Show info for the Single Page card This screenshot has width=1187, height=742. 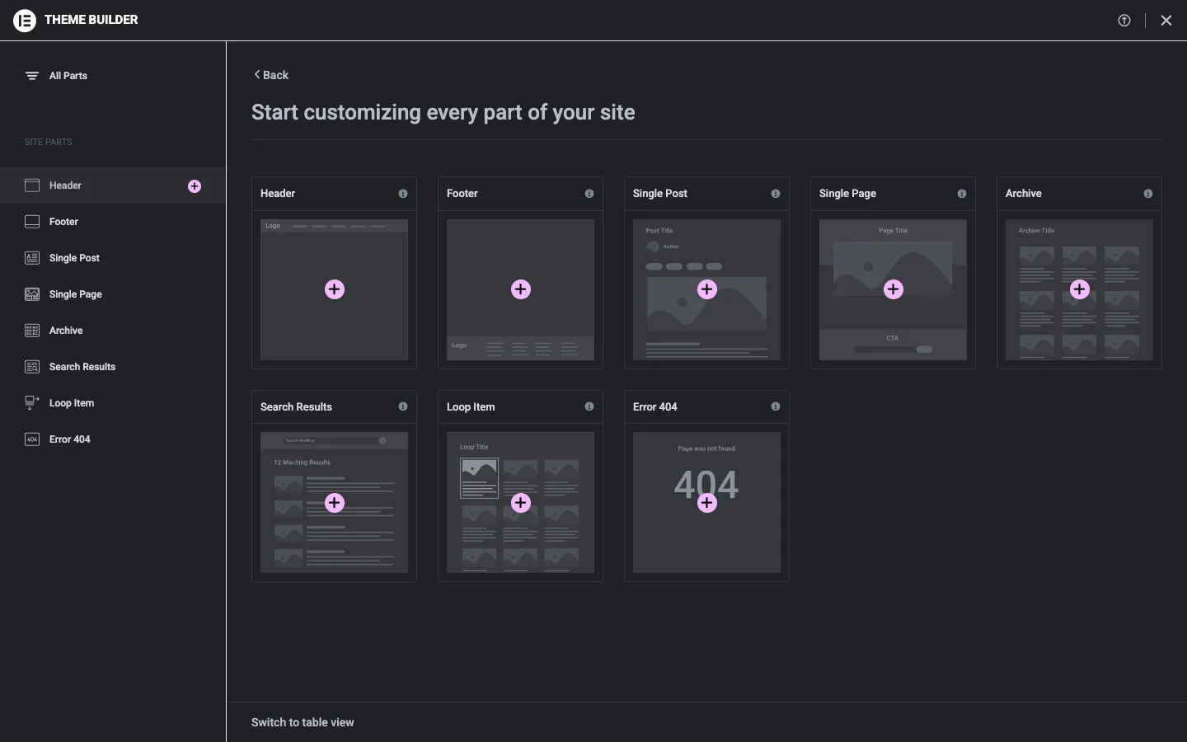click(x=962, y=194)
